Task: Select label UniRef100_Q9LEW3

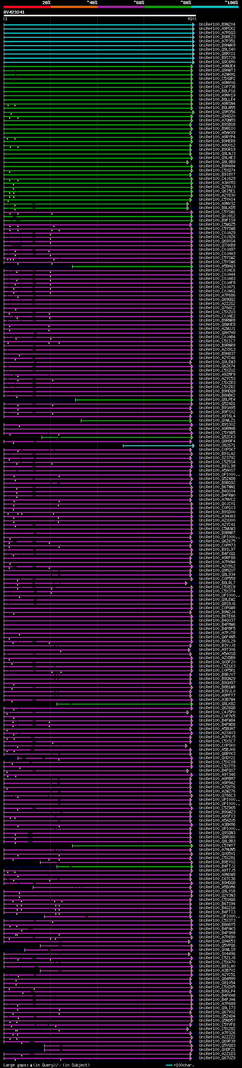Action: [x=217, y=362]
